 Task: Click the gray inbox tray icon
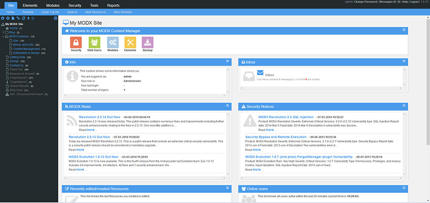[x=249, y=76]
